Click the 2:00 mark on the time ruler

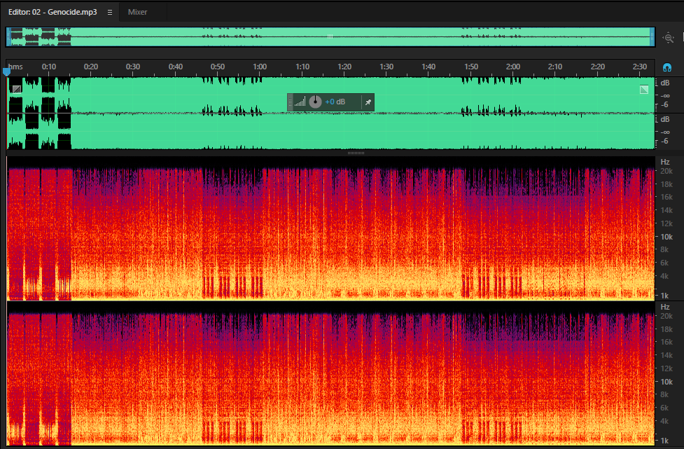click(513, 67)
